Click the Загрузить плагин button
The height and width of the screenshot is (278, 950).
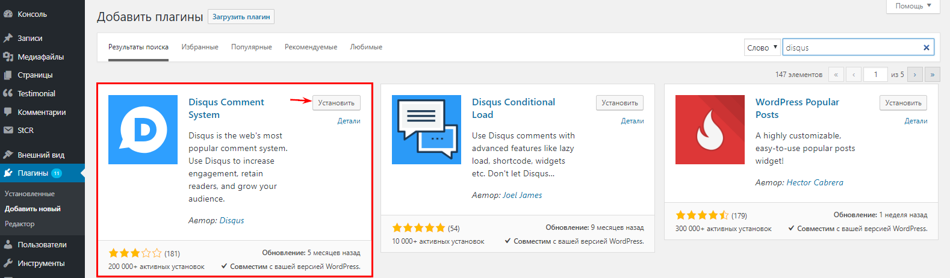coord(241,17)
